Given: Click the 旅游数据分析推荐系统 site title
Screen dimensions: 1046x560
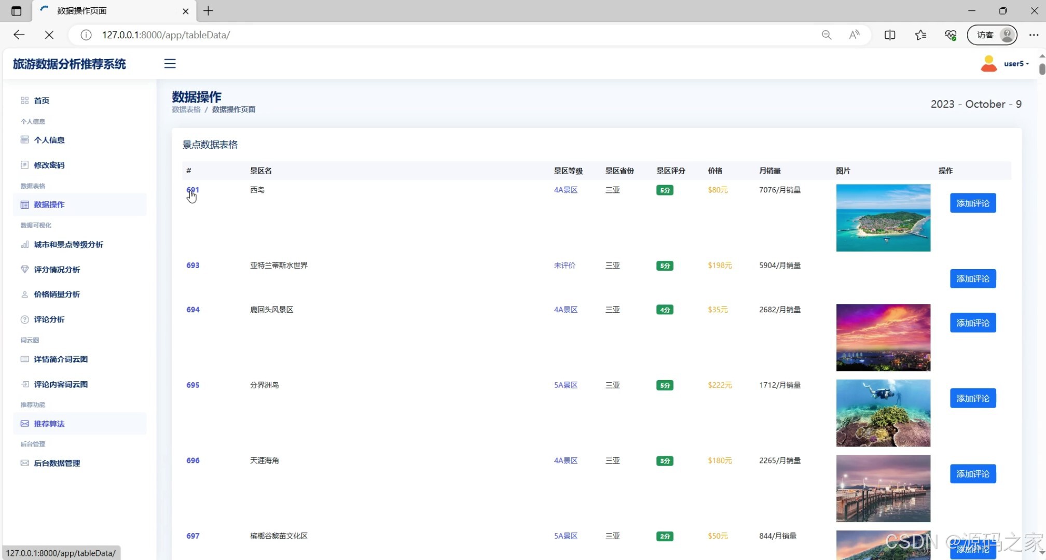Looking at the screenshot, I should pos(70,64).
